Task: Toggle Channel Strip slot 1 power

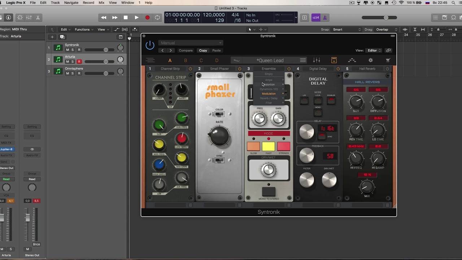Action: [190, 69]
